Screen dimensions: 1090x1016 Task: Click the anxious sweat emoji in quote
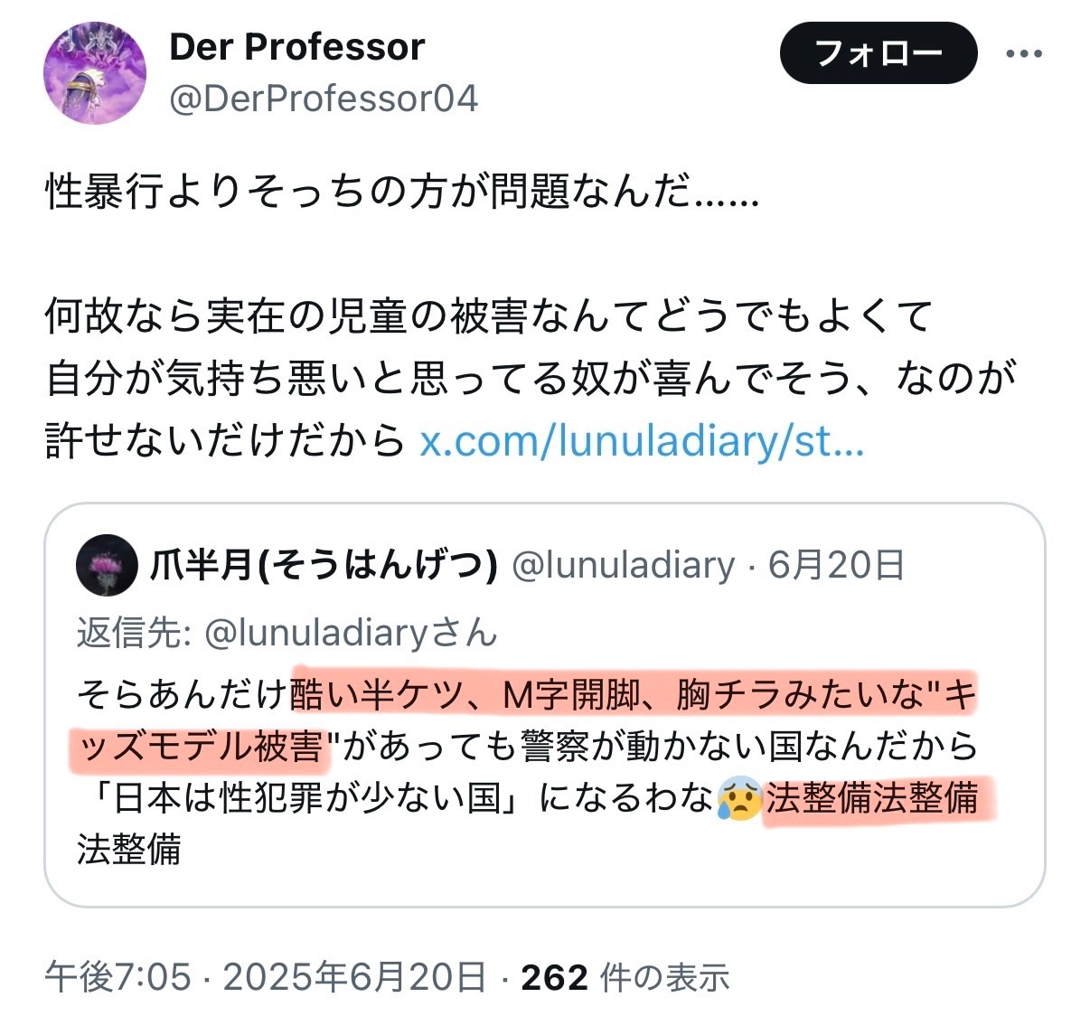click(x=739, y=799)
